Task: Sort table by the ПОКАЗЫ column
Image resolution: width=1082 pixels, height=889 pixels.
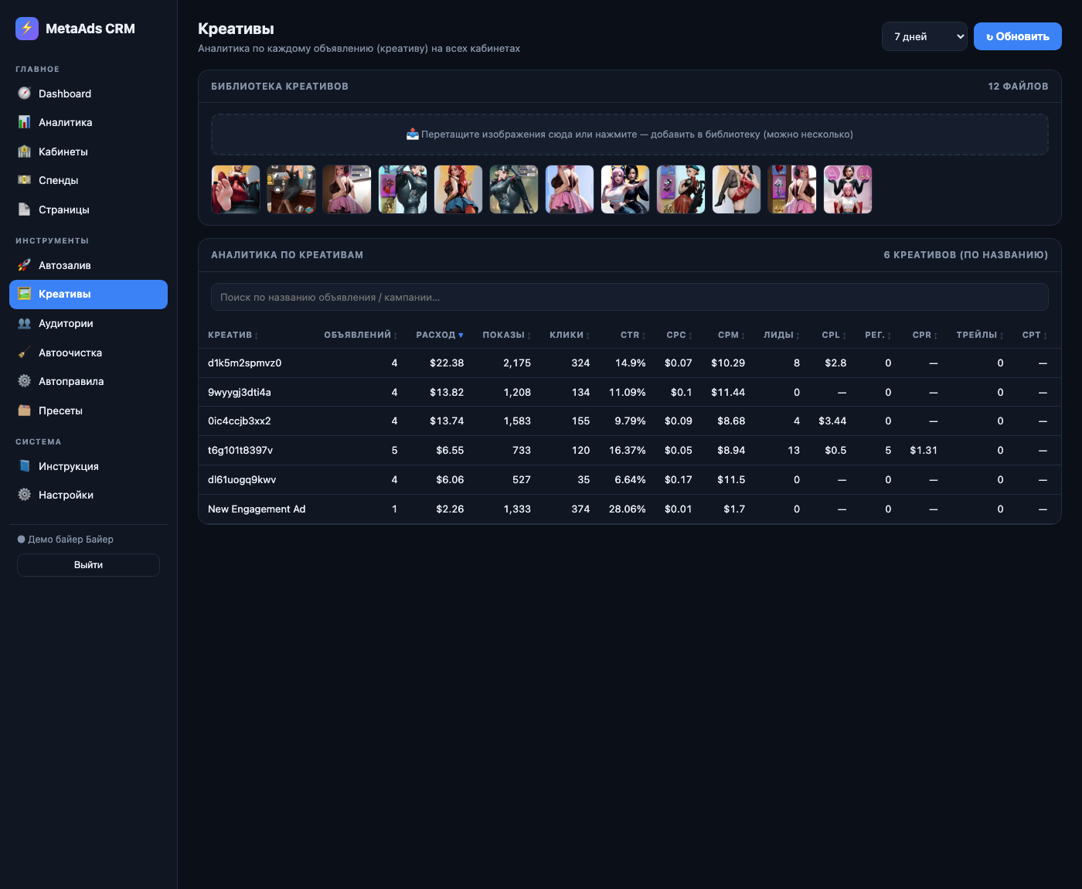Action: tap(507, 335)
